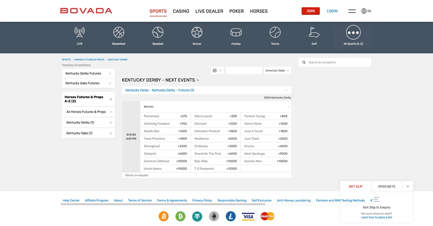Bet on Fierceness at +275 odds
This screenshot has height=226, width=433.
(183, 116)
